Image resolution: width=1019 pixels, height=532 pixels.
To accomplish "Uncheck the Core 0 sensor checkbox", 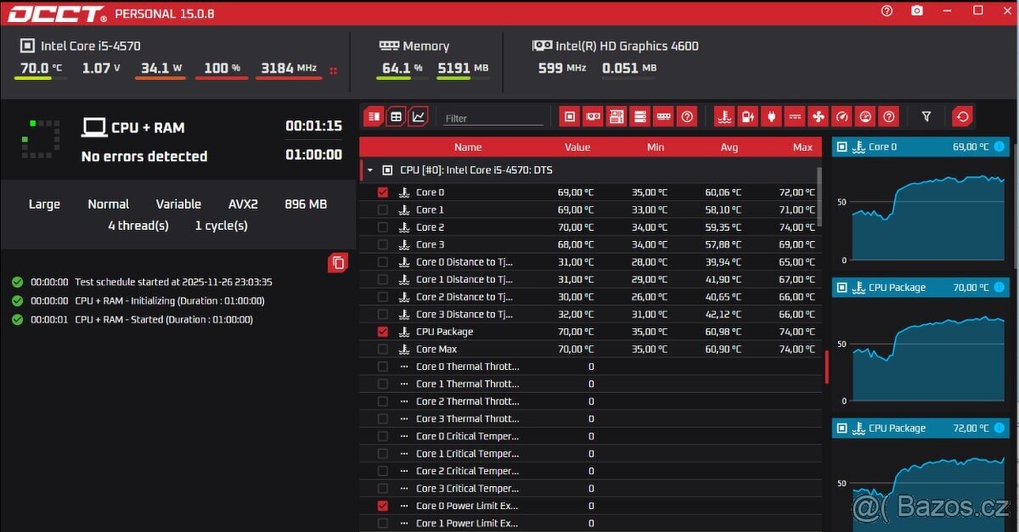I will point(382,193).
